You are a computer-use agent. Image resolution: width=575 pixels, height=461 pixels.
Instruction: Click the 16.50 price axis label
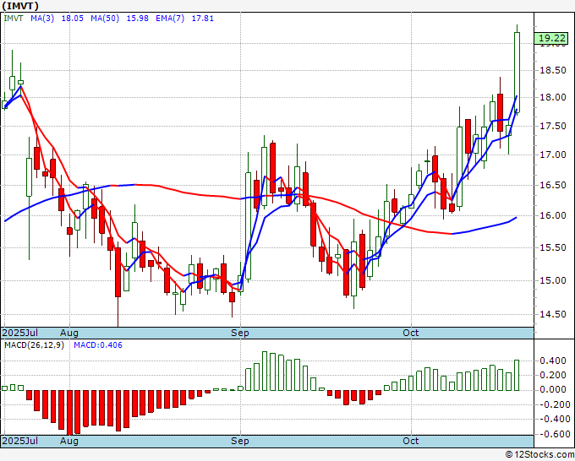[x=553, y=185]
